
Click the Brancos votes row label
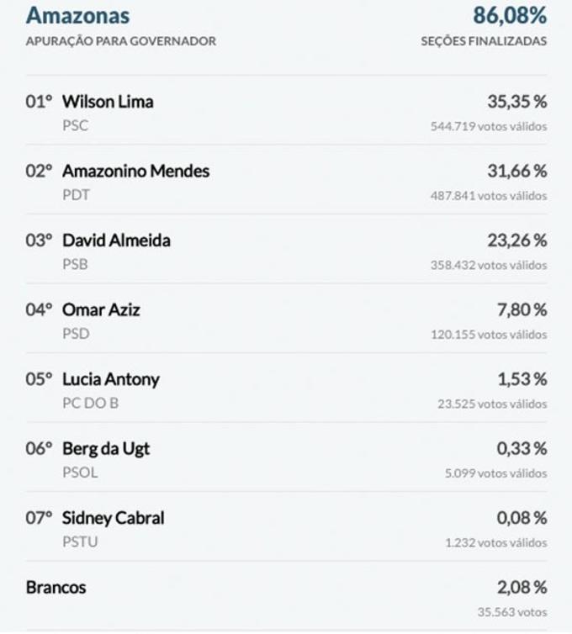(56, 587)
